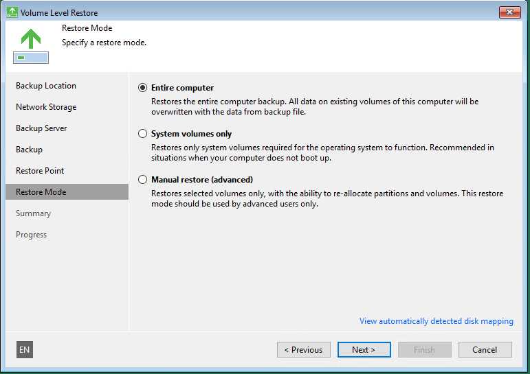The width and height of the screenshot is (530, 374).
Task: Click the green restore arrow header icon
Action: [x=31, y=45]
